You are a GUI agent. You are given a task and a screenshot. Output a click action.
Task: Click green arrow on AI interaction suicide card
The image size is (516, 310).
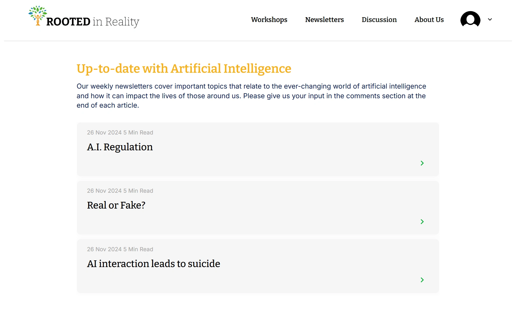point(422,280)
